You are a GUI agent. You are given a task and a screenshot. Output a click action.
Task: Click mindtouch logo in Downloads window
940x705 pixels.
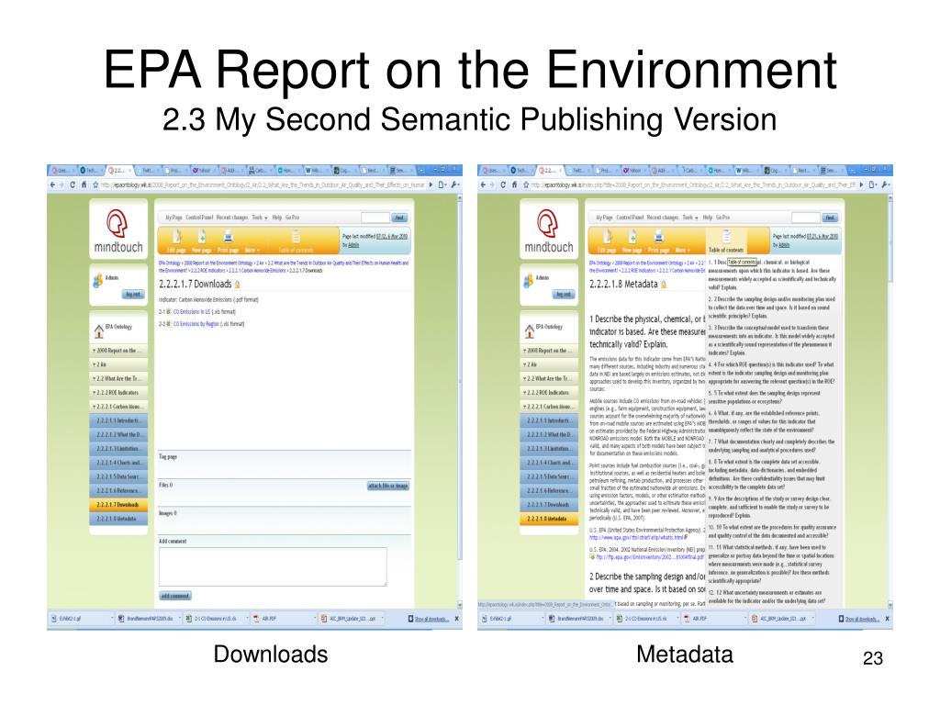(118, 230)
